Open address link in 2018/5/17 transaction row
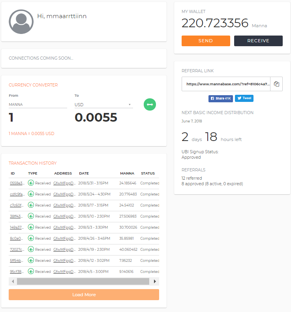The height and width of the screenshot is (312, 291). point(64,205)
